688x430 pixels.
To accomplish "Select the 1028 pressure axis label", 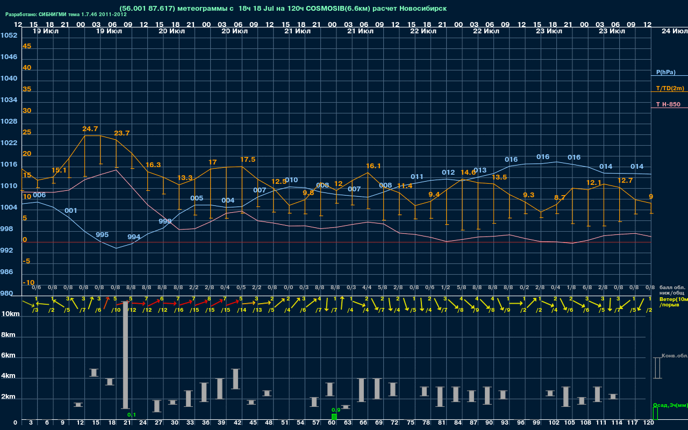I will tap(9, 121).
